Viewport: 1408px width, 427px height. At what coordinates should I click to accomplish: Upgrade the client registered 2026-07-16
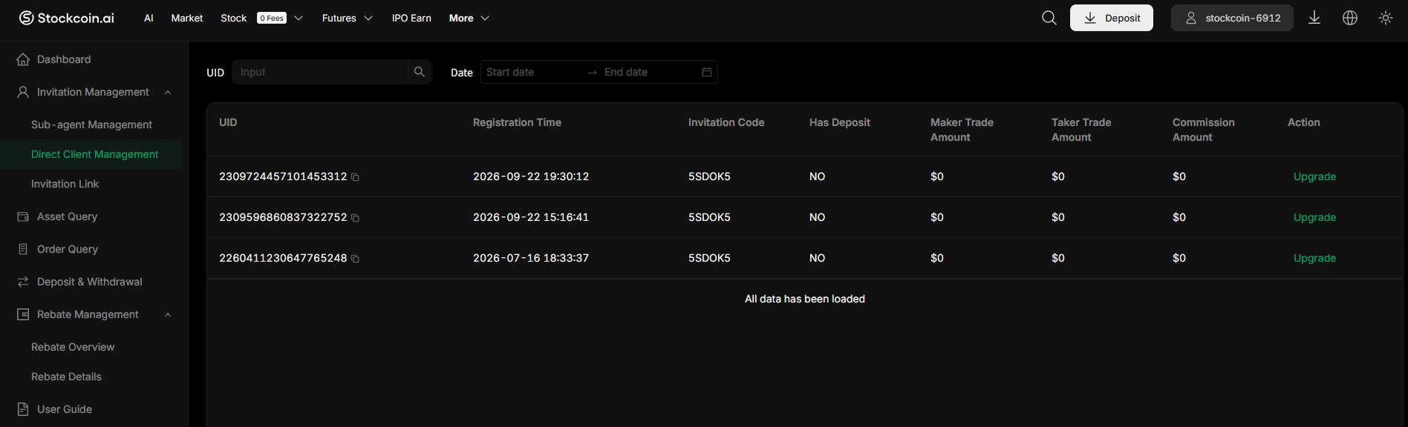point(1314,258)
